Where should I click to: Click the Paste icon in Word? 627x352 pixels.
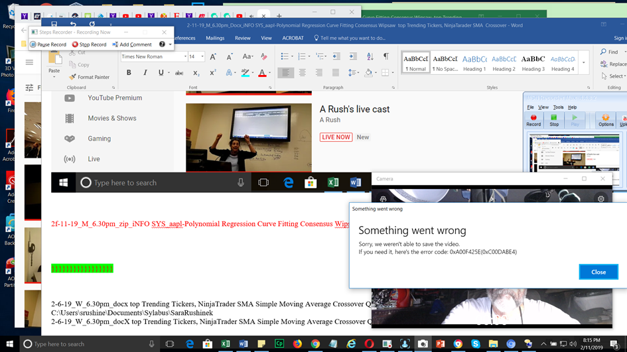[54, 58]
